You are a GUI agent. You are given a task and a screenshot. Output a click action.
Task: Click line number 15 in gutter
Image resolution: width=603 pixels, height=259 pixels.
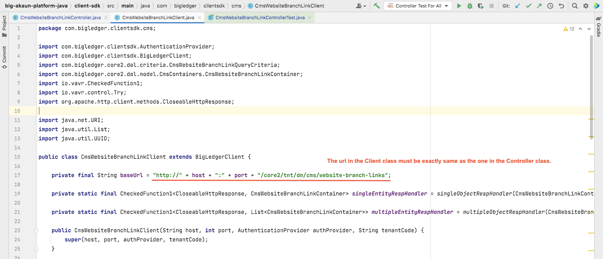pyautogui.click(x=17, y=157)
